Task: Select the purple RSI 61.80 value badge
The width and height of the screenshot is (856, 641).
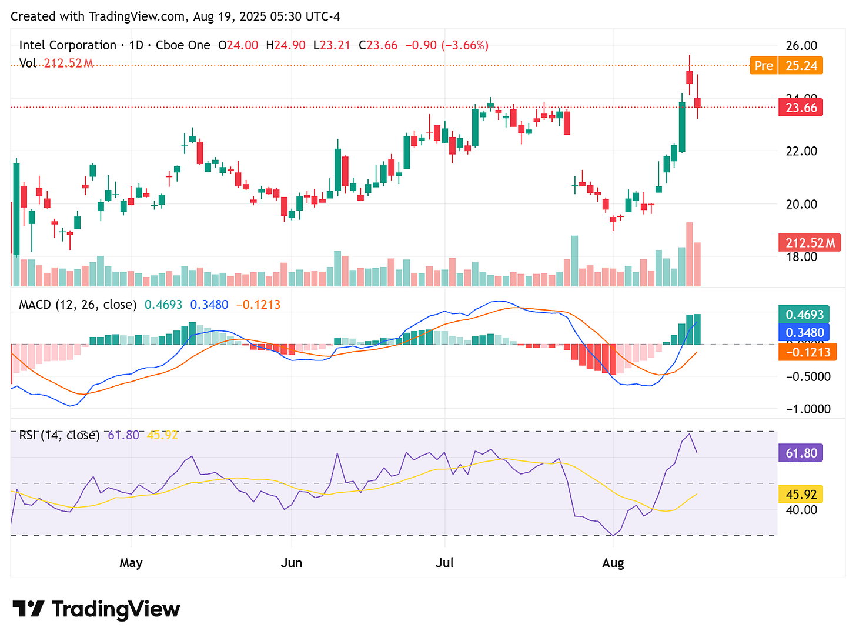Action: pyautogui.click(x=800, y=453)
